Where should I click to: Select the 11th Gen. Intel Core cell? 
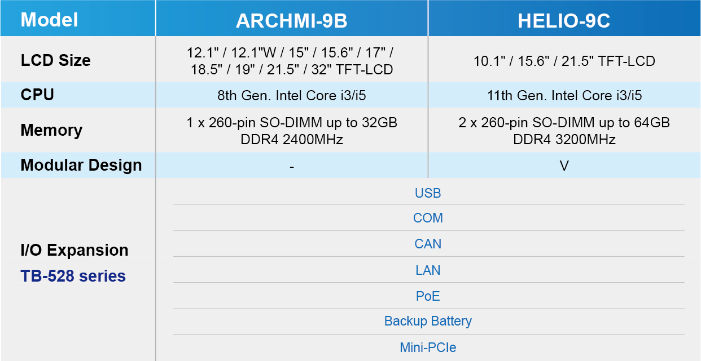(x=564, y=95)
